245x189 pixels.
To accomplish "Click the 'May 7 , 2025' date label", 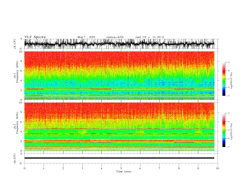I will tap(86, 37).
